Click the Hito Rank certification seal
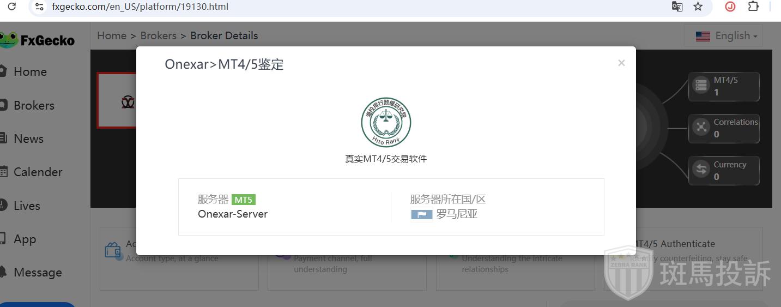The width and height of the screenshot is (781, 307). click(x=386, y=123)
